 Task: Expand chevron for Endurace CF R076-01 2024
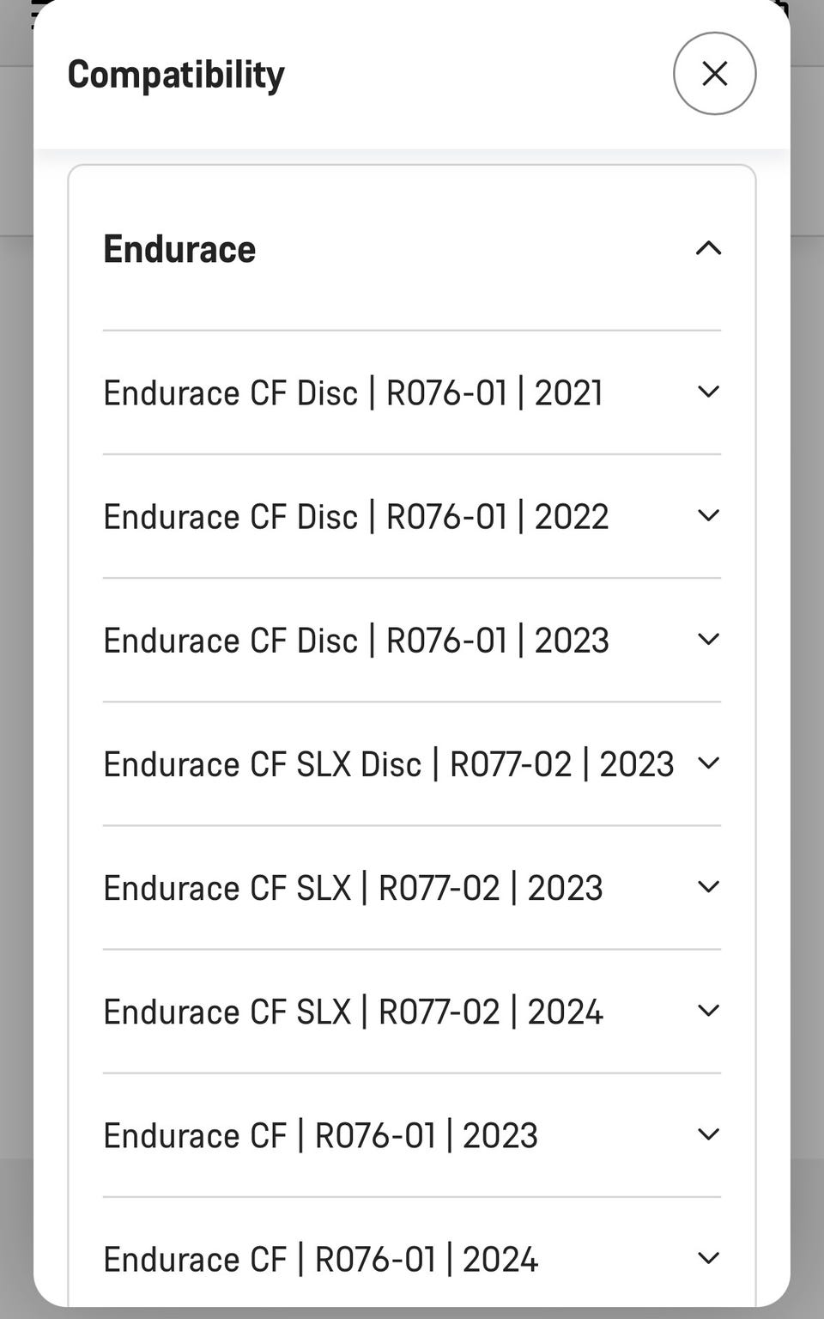tap(708, 1258)
